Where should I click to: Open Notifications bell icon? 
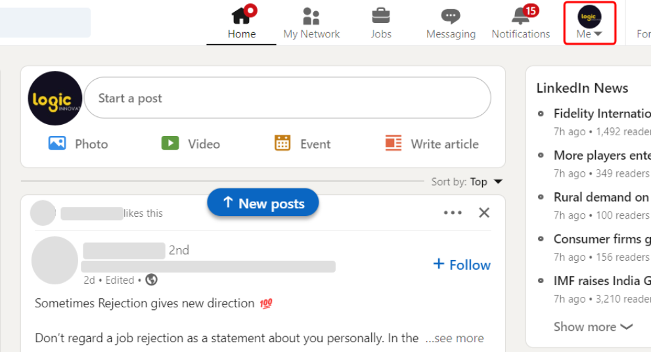(x=521, y=16)
